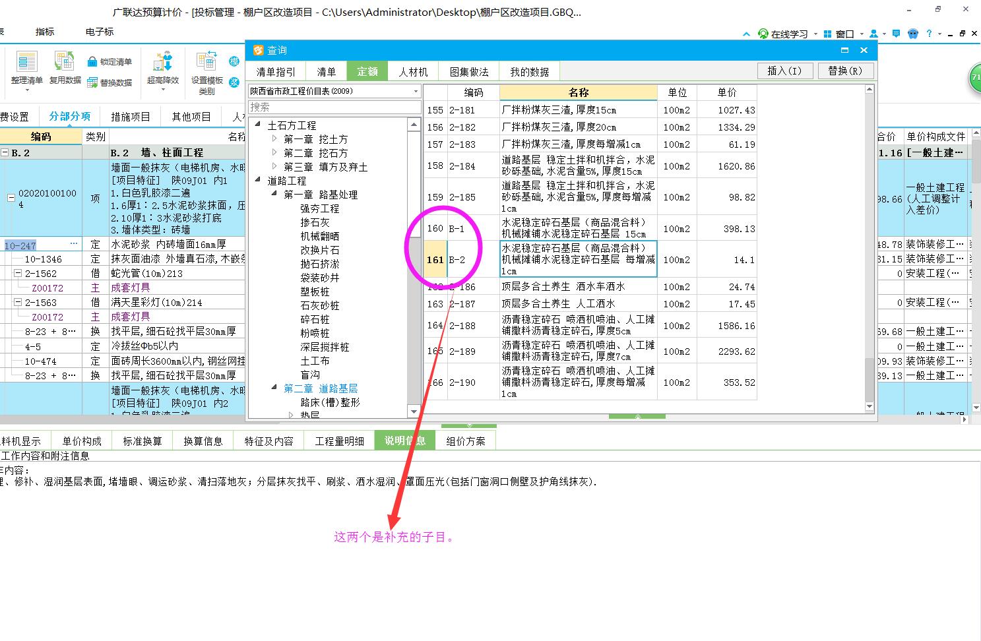Click the 窗口 grid icon
The image size is (981, 641).
(827, 34)
